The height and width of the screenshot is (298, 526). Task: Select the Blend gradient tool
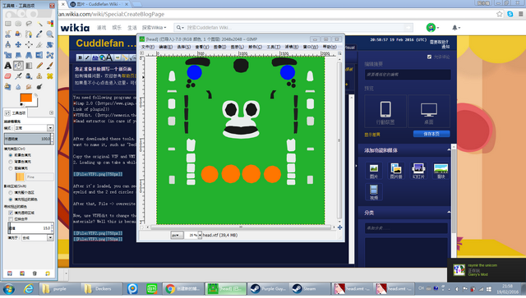point(29,66)
